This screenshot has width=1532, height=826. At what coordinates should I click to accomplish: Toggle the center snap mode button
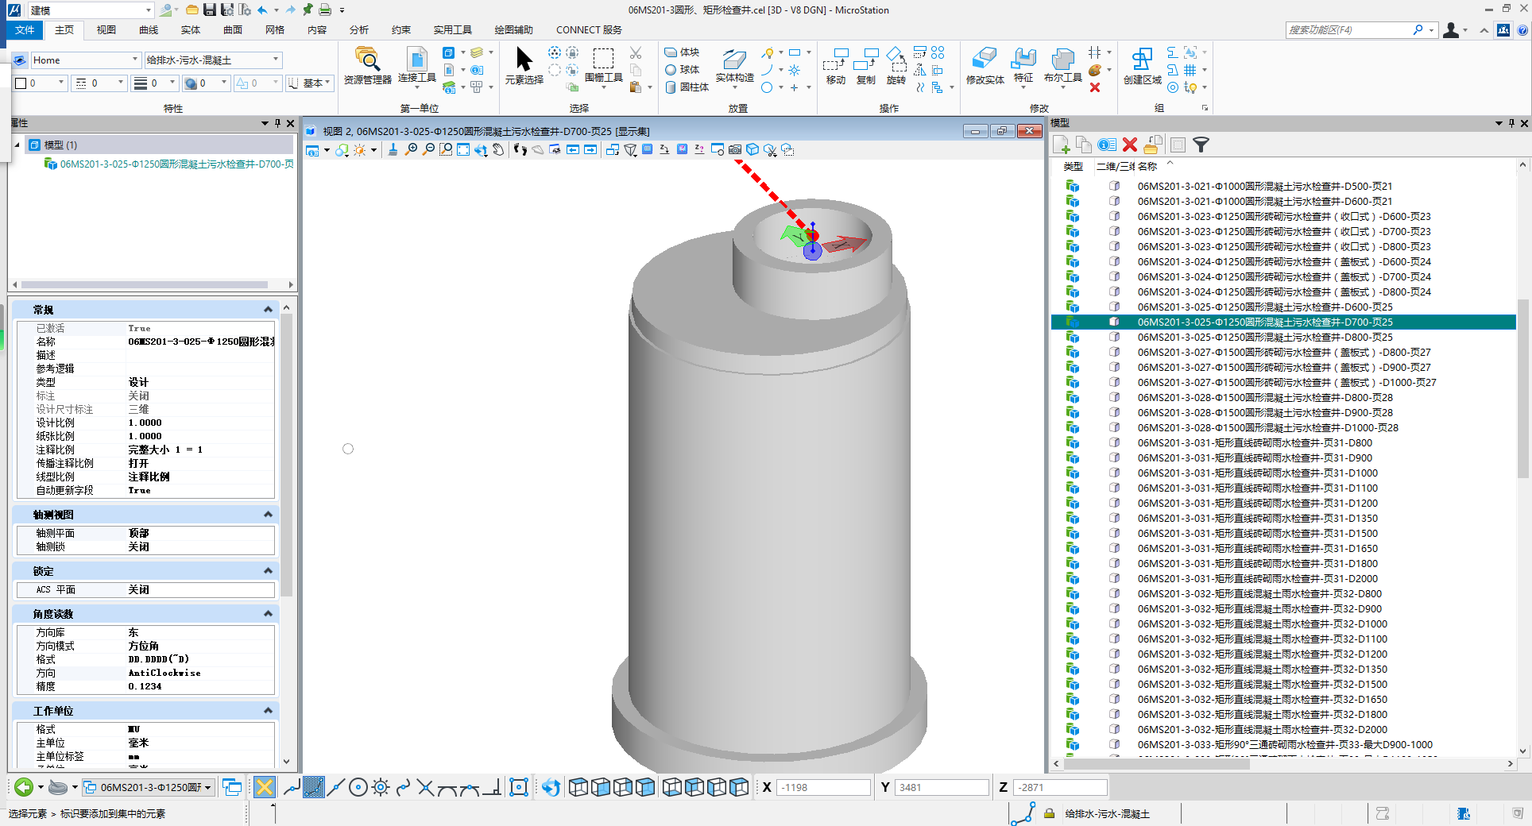(358, 787)
